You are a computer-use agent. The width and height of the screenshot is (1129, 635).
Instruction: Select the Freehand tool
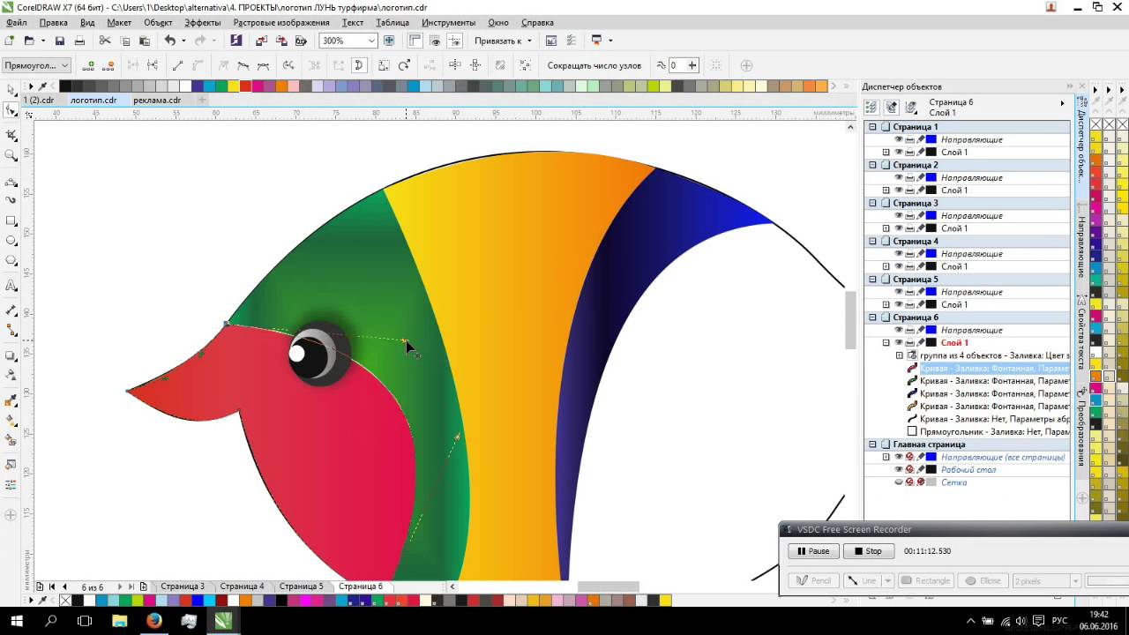pyautogui.click(x=11, y=183)
